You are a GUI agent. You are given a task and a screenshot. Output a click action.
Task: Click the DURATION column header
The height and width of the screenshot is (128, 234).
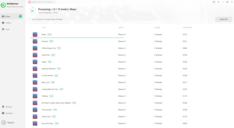187,28
